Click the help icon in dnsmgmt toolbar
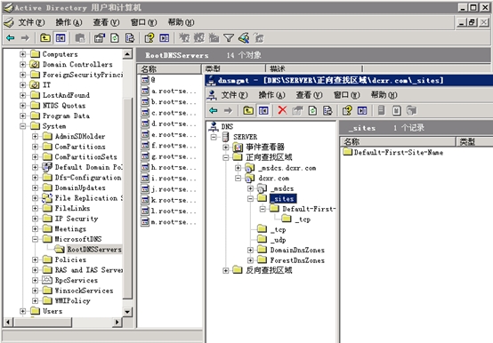Image resolution: width=493 pixels, height=343 pixels. coord(347,110)
